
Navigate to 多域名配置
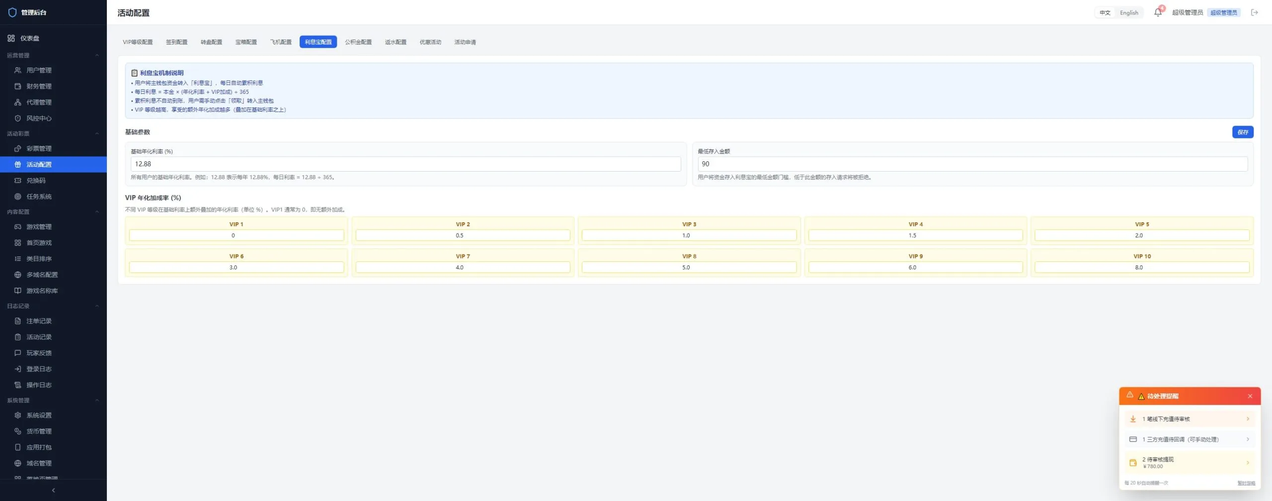point(53,275)
